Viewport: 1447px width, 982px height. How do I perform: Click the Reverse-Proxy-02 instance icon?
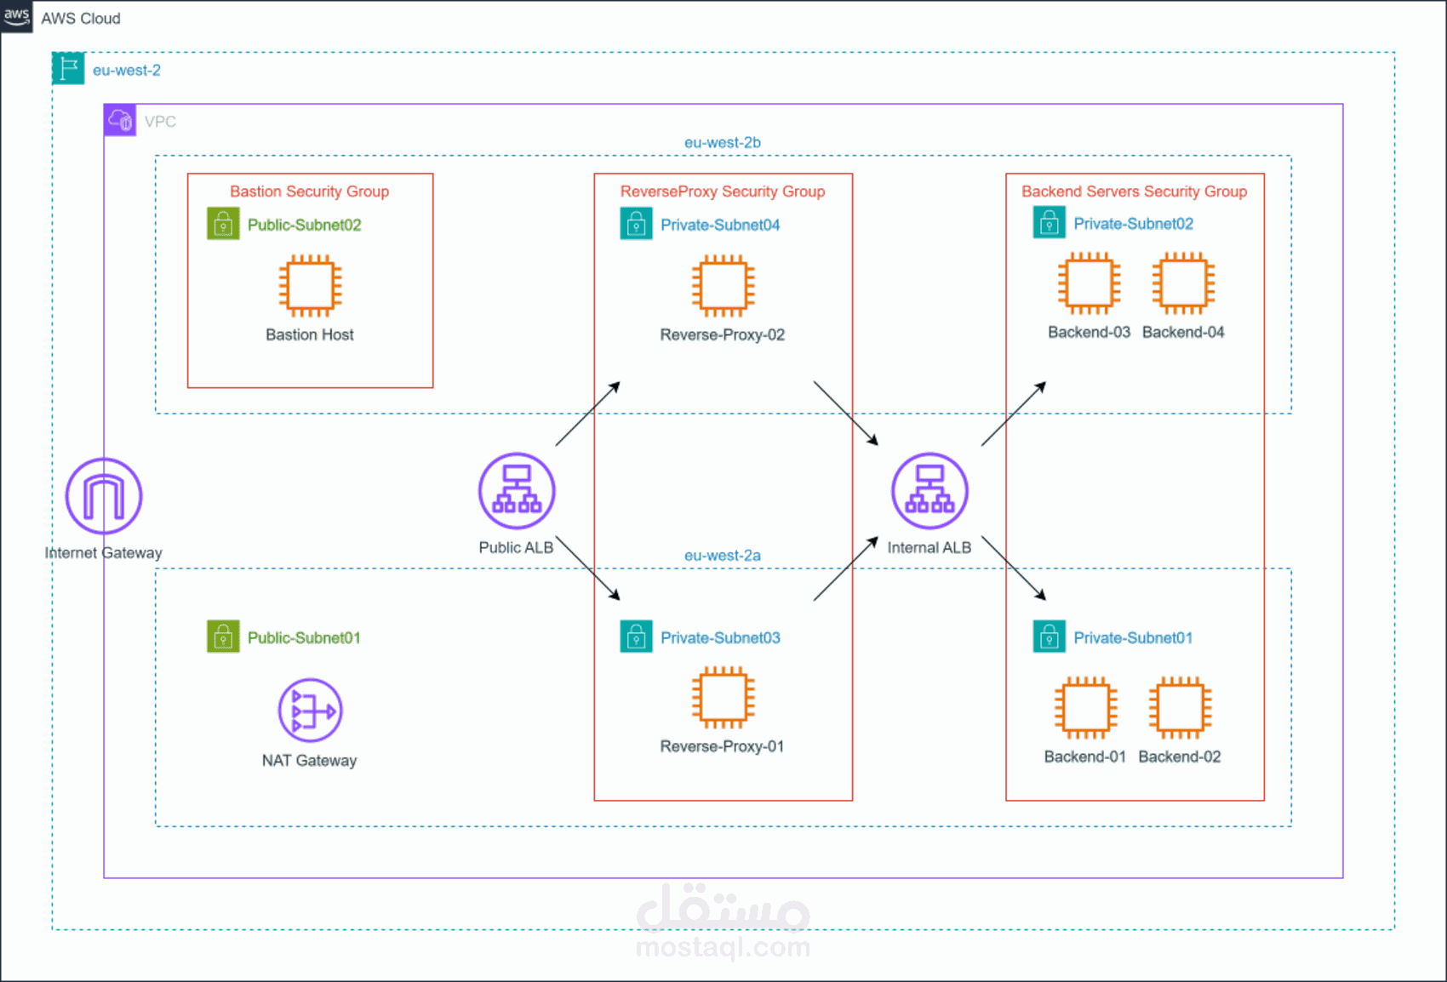click(x=723, y=285)
